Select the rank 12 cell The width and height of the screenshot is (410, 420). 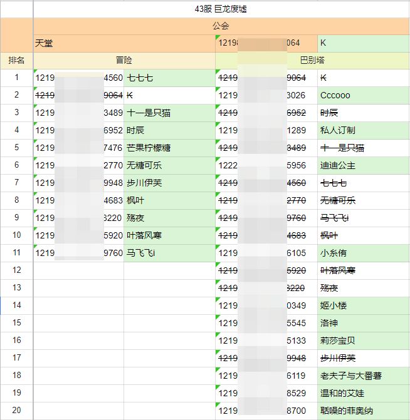(x=16, y=271)
